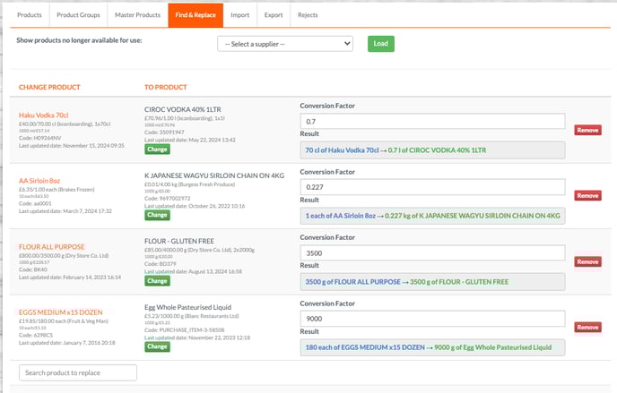Click the FLOUR - GLUTEN FREE title
The image size is (617, 393).
click(179, 241)
